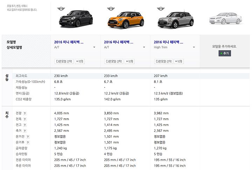Click the 치수 section heading

pos(7,115)
